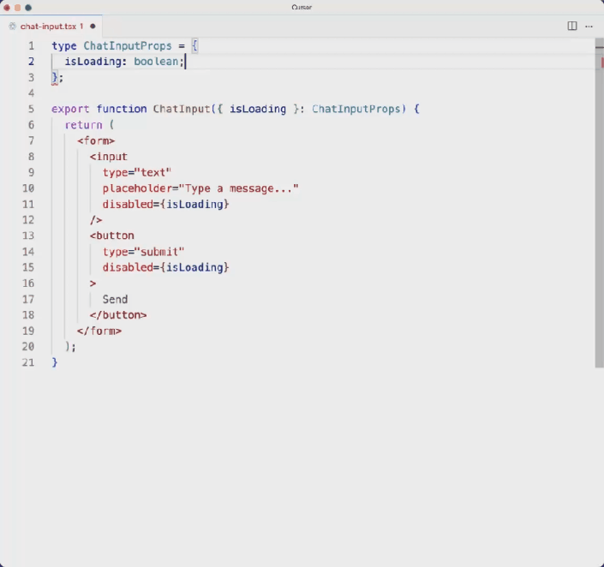
Task: Click the vertical scrollbar in the editor
Action: (599, 206)
